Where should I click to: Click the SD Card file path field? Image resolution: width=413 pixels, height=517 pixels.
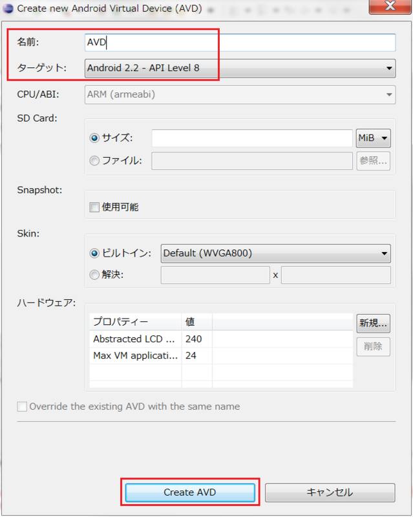252,161
